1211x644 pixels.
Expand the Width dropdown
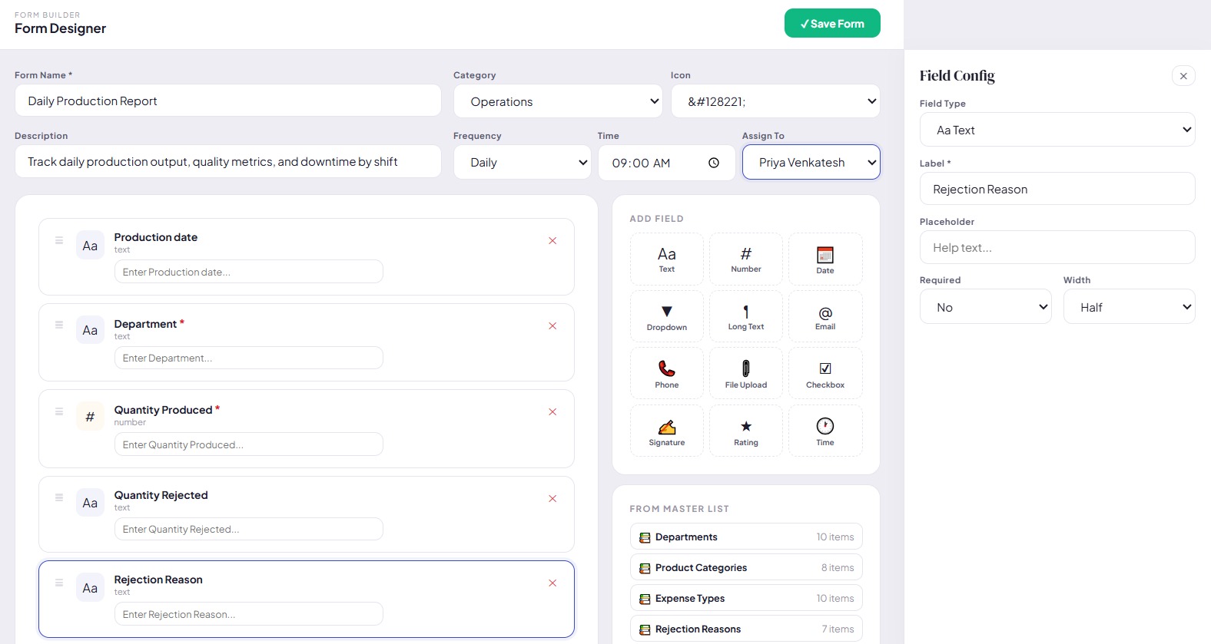pos(1129,307)
